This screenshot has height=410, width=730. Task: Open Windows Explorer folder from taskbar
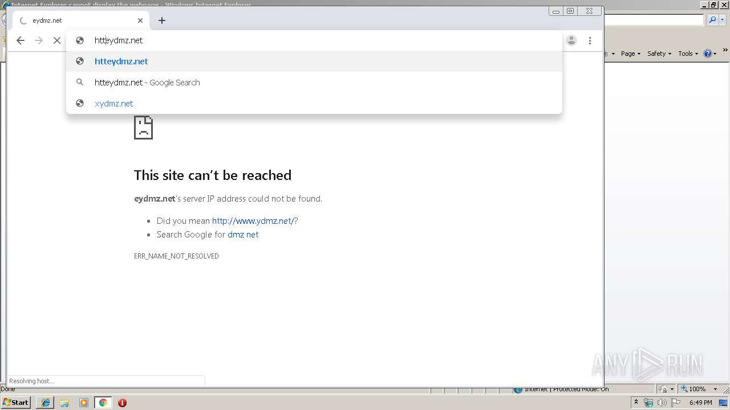click(x=64, y=403)
